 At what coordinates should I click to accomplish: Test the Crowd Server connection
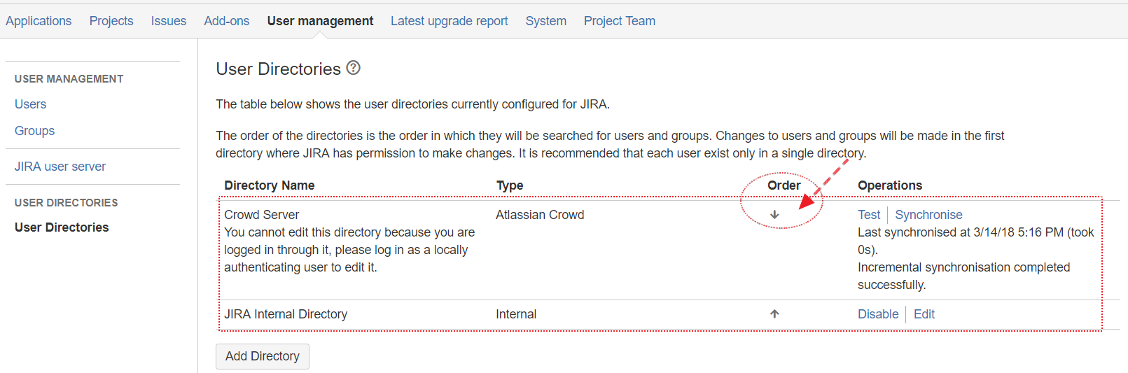pyautogui.click(x=869, y=215)
